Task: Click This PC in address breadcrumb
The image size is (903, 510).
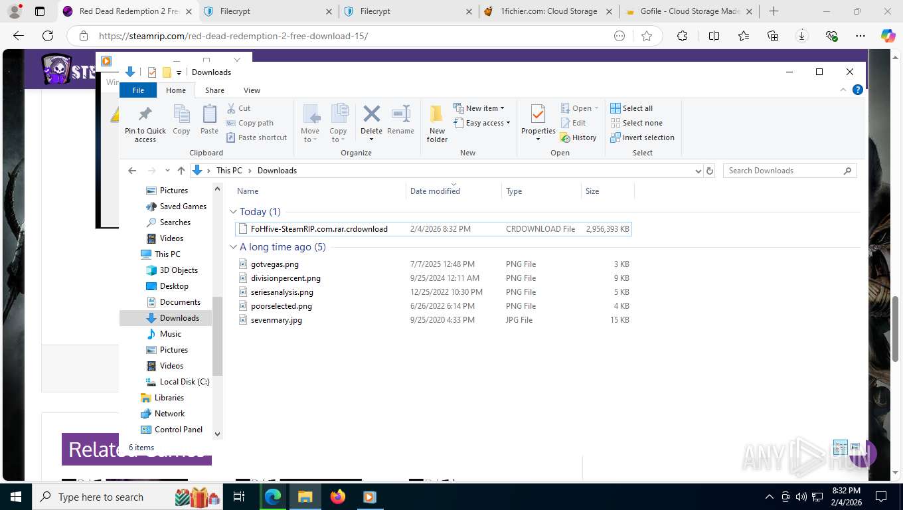Action: click(229, 171)
